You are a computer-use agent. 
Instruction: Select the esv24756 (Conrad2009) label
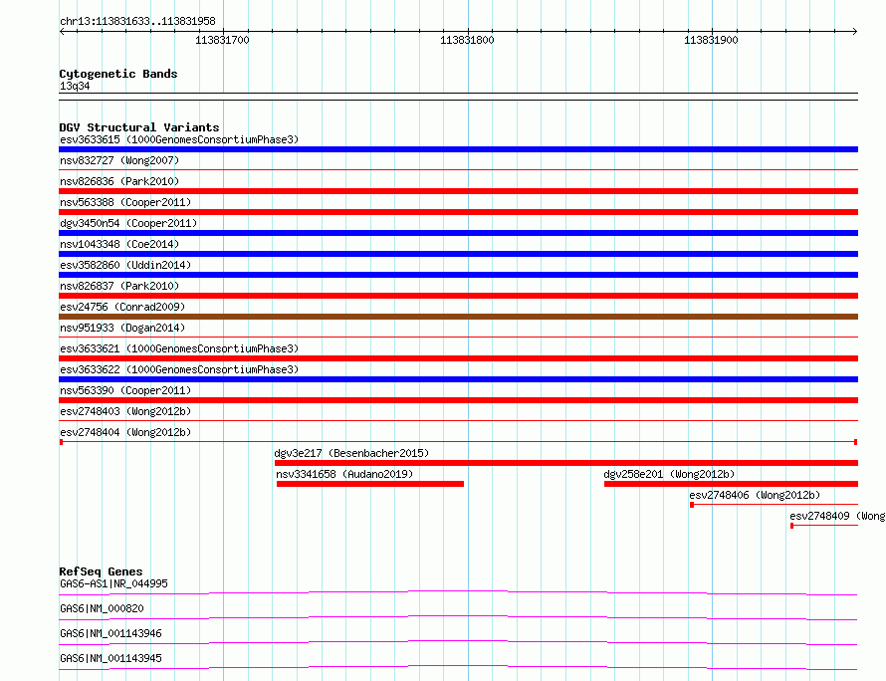tap(122, 307)
